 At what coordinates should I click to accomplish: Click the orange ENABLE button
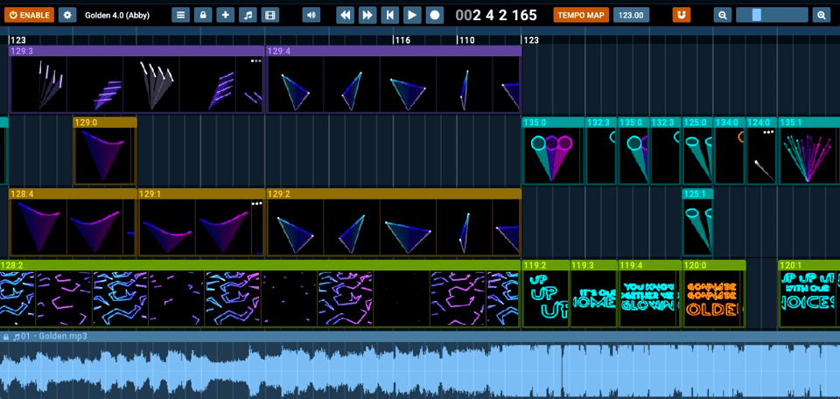30,15
